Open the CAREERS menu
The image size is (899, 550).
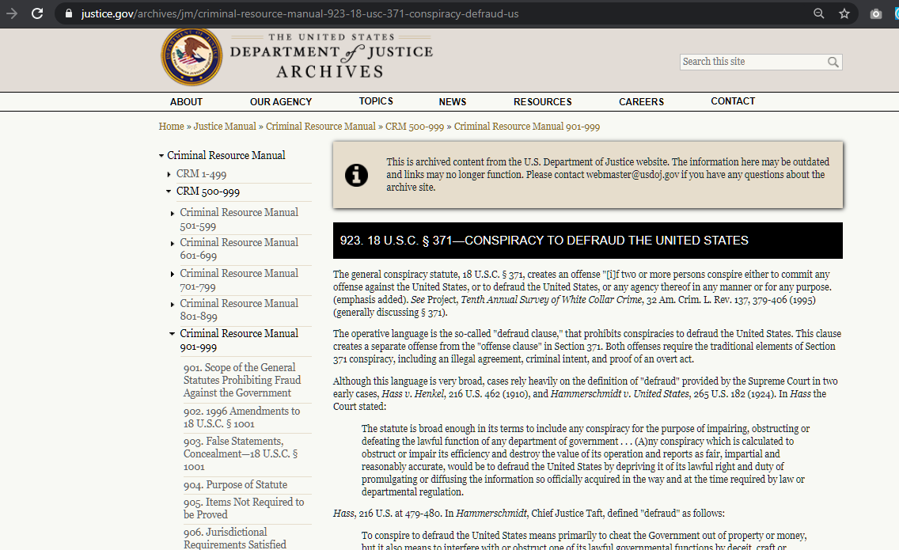click(642, 101)
